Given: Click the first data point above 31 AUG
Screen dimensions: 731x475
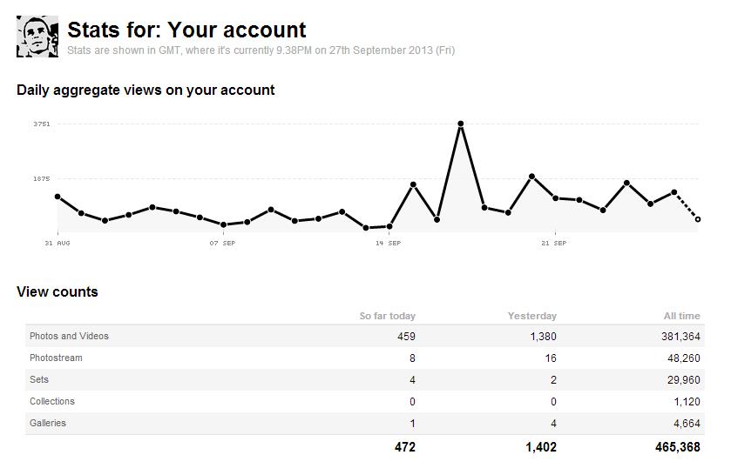Looking at the screenshot, I should pyautogui.click(x=58, y=197).
